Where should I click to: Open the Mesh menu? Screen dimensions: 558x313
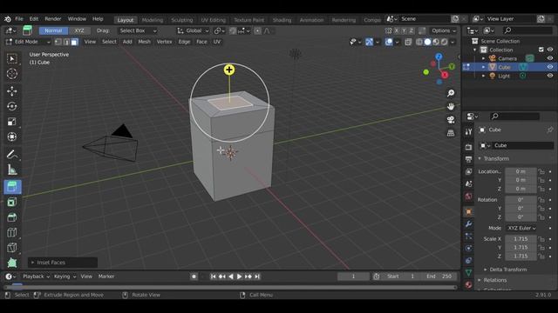point(144,42)
